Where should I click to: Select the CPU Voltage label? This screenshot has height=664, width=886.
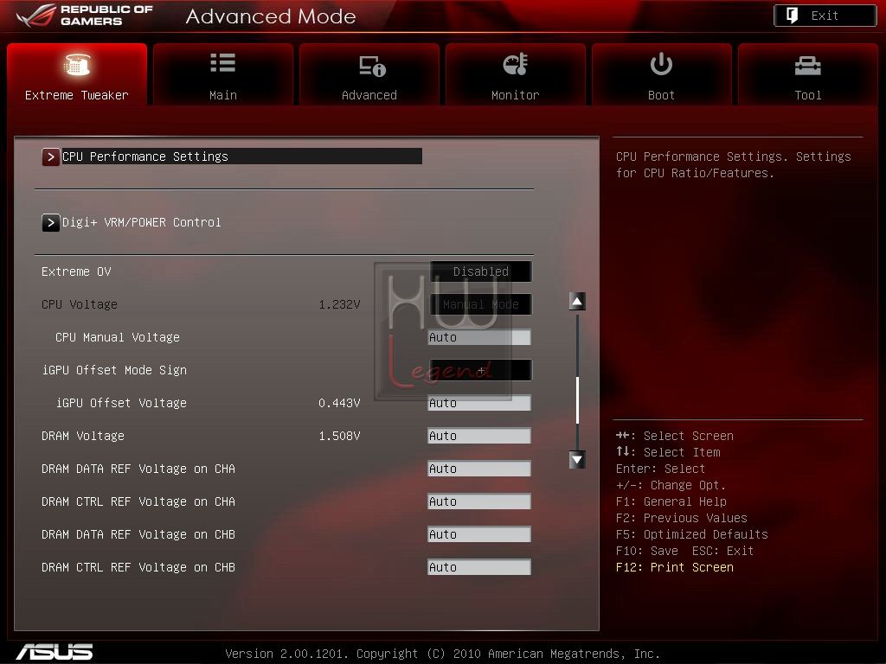click(x=80, y=304)
